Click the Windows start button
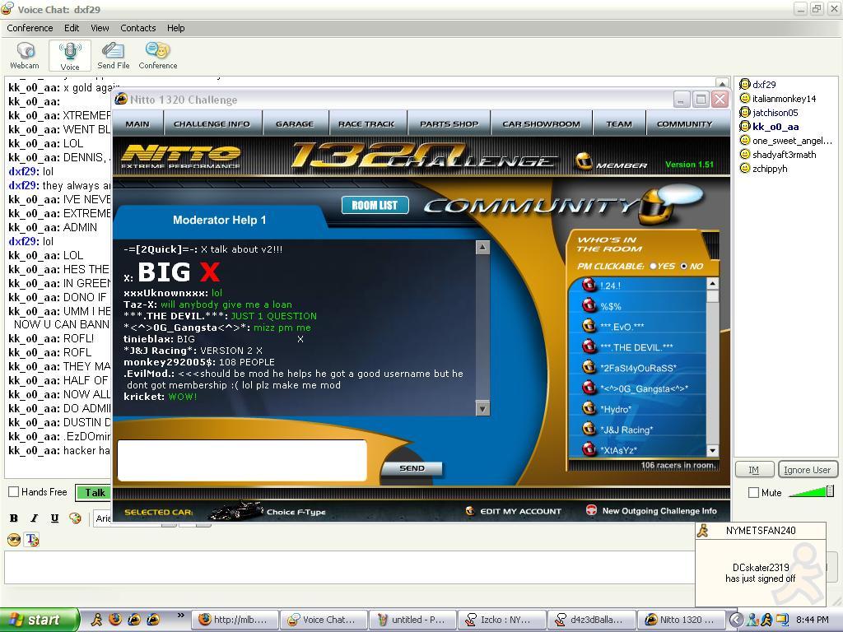Screen dimensions: 843x632 click(39, 620)
